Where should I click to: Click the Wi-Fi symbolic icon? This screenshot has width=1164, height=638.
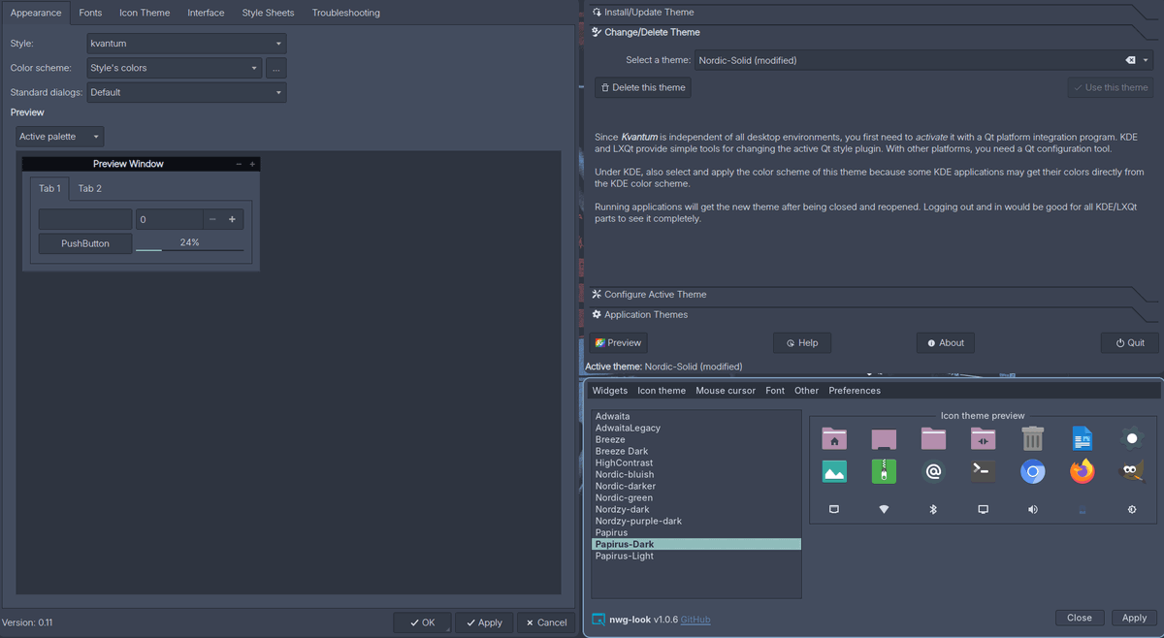click(884, 509)
